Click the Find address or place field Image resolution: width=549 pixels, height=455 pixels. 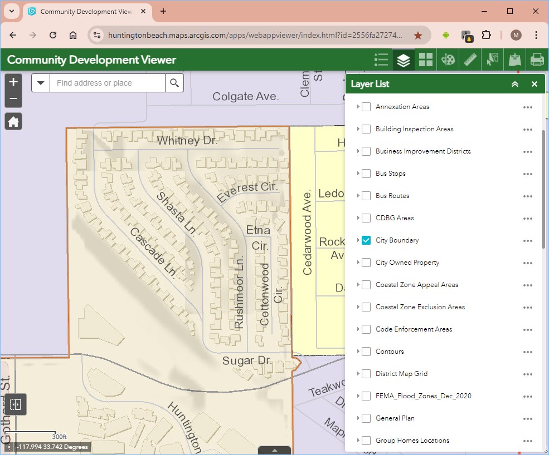(x=108, y=83)
